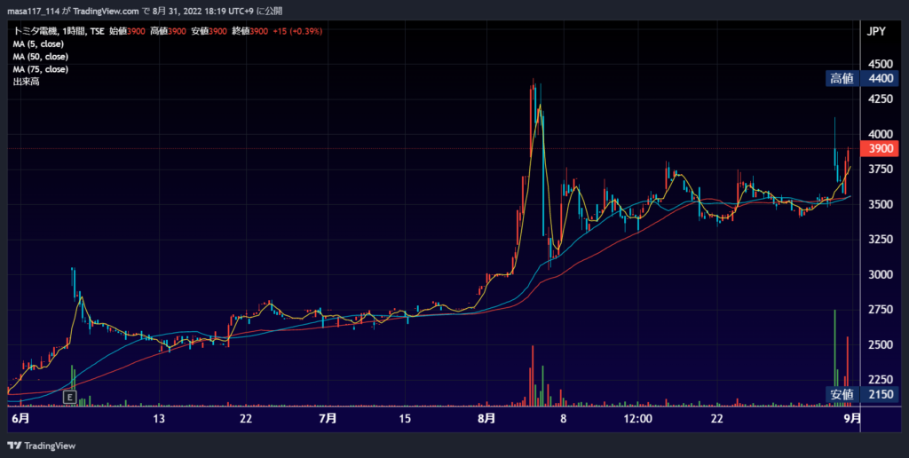
Task: Click the 9月 label on the time axis
Action: coord(851,419)
